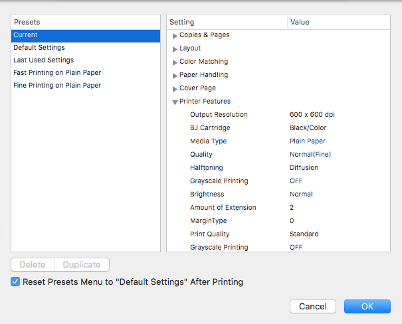Uncheck Reset Presets Menu after printing
Image resolution: width=402 pixels, height=324 pixels.
[x=16, y=282]
